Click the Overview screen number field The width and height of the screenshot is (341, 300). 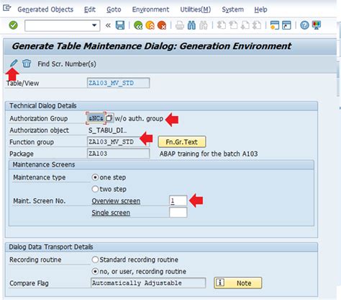point(178,200)
